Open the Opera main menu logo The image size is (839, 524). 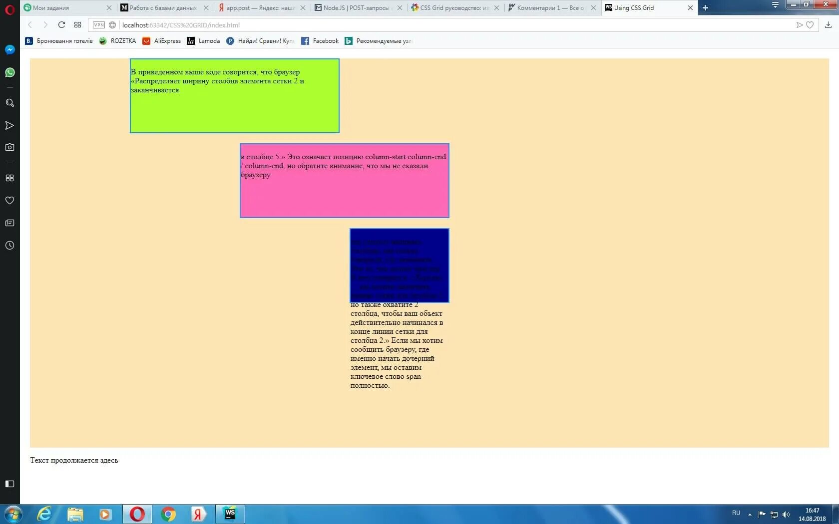(9, 9)
